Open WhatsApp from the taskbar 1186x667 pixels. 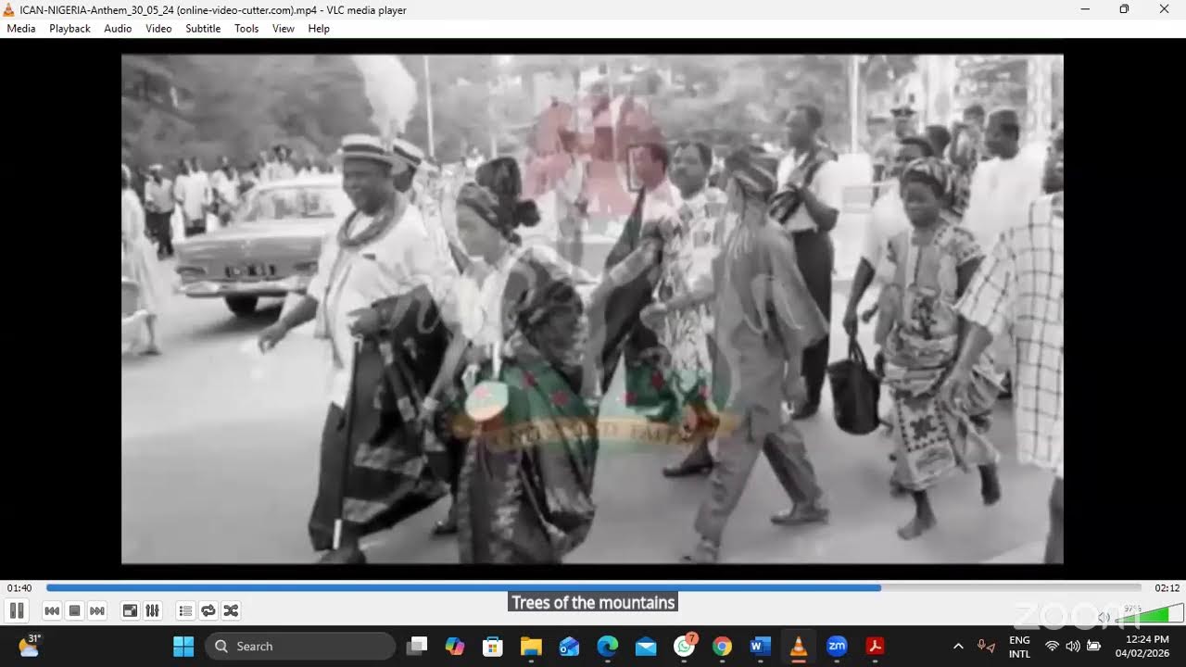coord(684,647)
